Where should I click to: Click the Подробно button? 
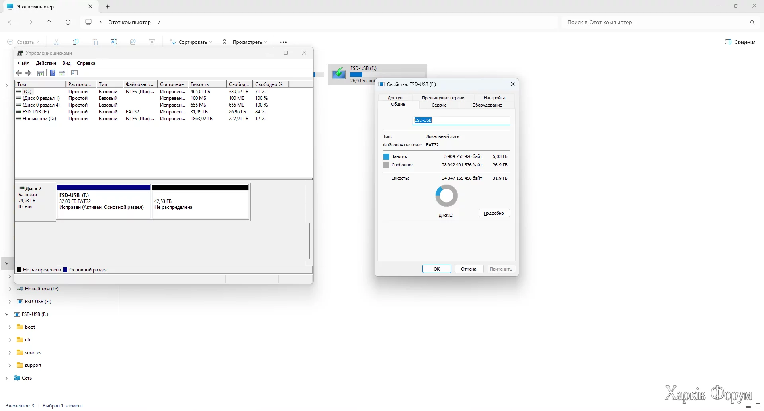494,213
